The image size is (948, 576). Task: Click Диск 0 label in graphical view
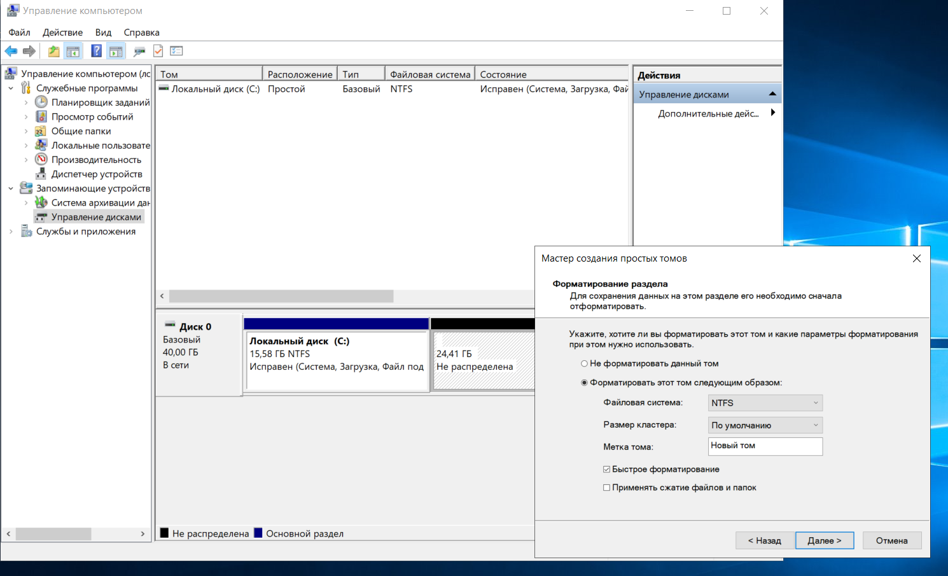(195, 327)
